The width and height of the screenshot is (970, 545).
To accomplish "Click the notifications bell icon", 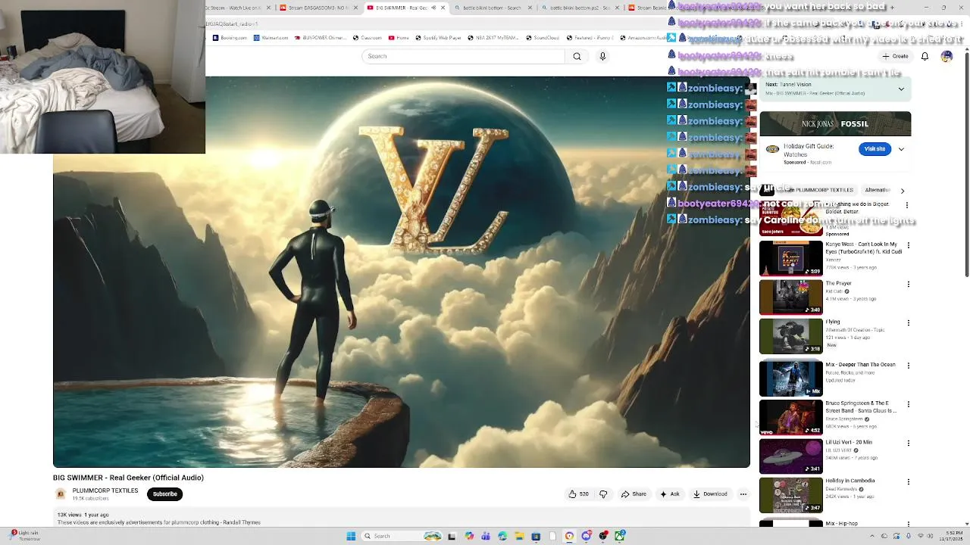I will pos(925,56).
